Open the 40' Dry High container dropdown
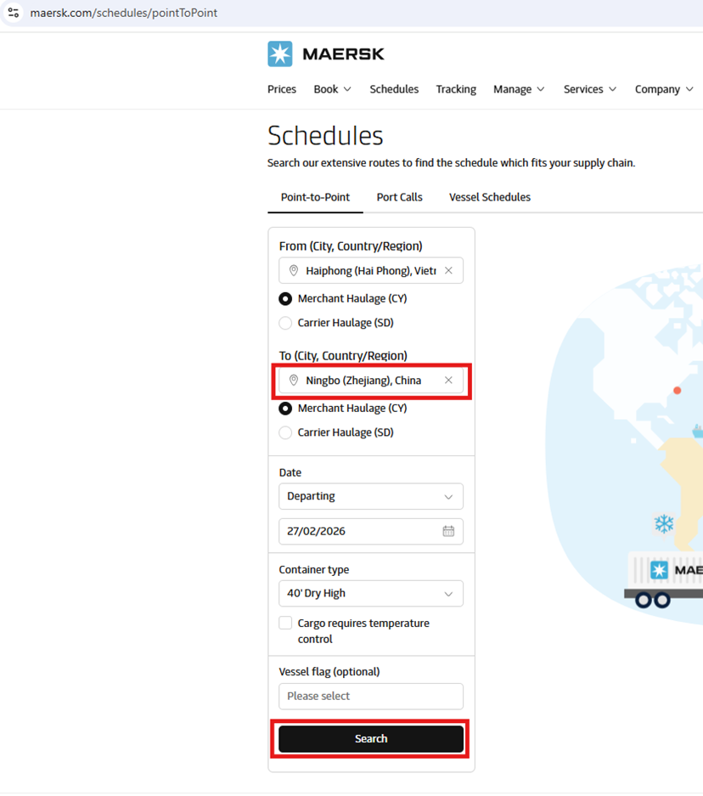The height and width of the screenshot is (796, 703). pyautogui.click(x=371, y=594)
